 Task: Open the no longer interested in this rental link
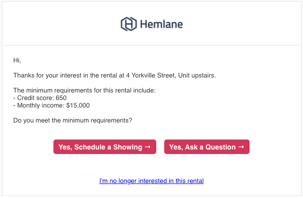[x=152, y=181]
